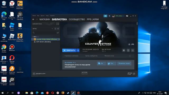
Task: Select Корзина recycle bin desktop icon
Action: click(x=4, y=4)
